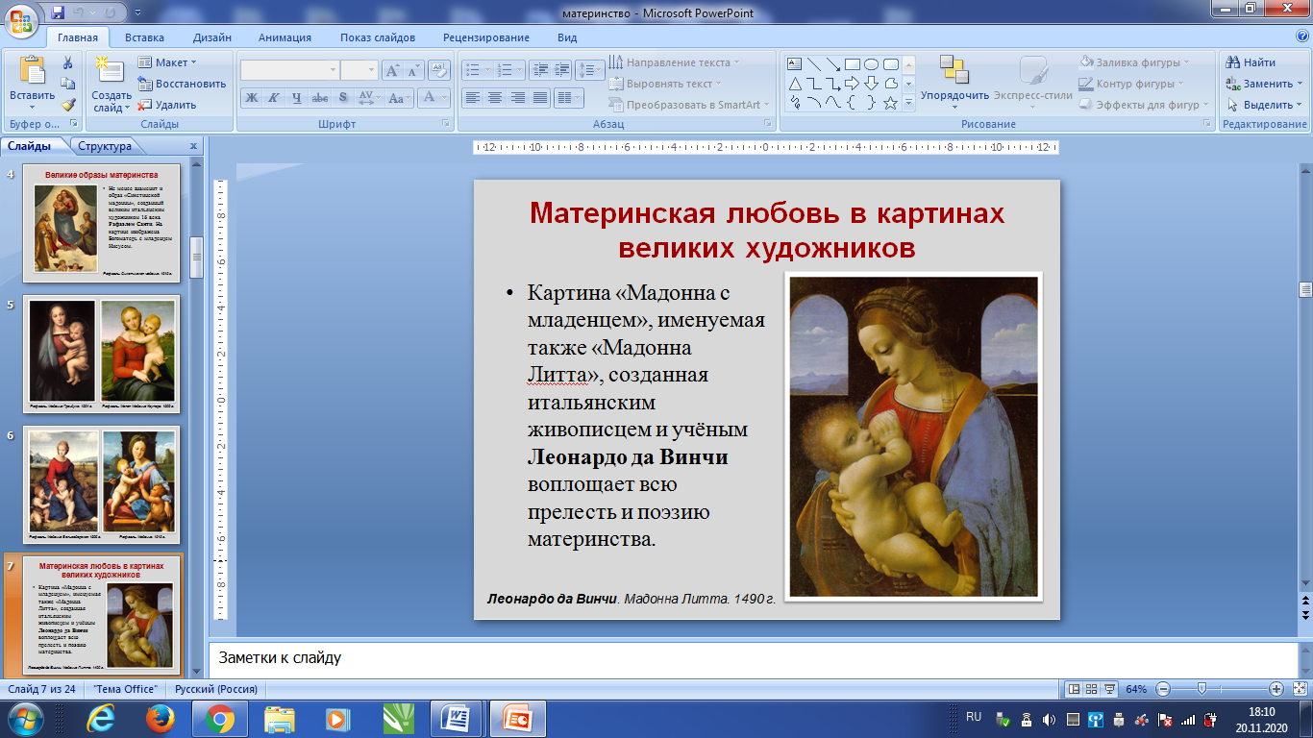The height and width of the screenshot is (738, 1313).
Task: Toggle italic (К) formatting
Action: tap(273, 97)
